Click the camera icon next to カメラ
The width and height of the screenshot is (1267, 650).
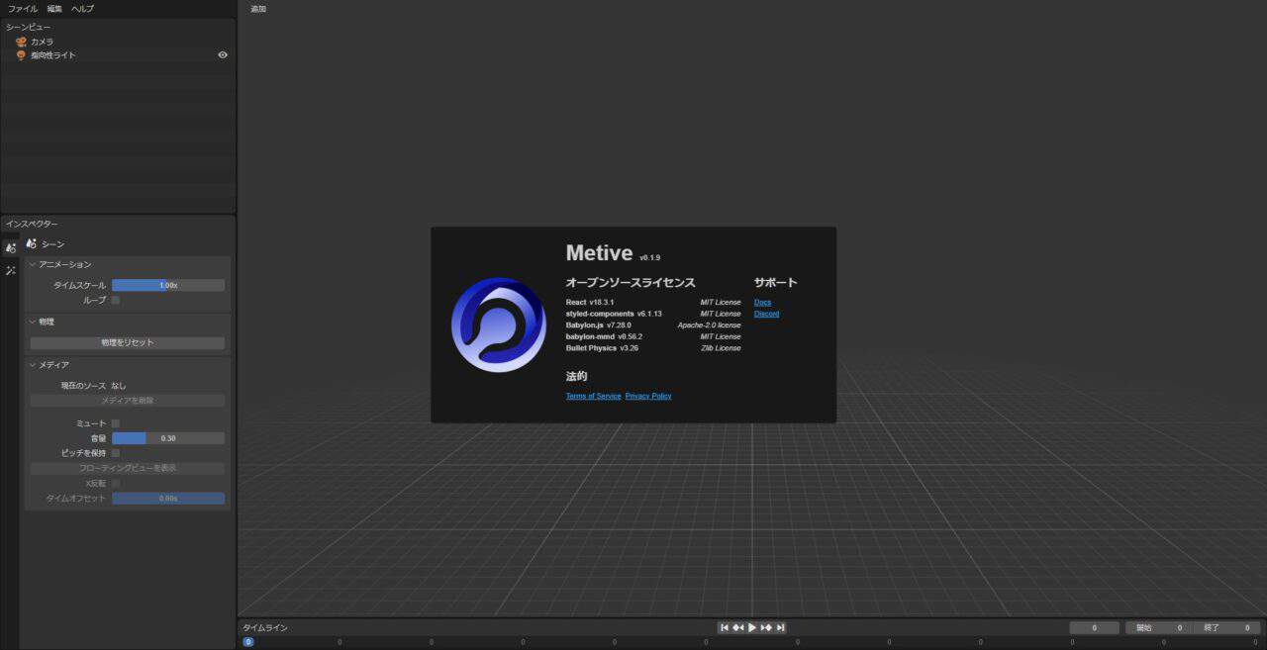(x=21, y=42)
